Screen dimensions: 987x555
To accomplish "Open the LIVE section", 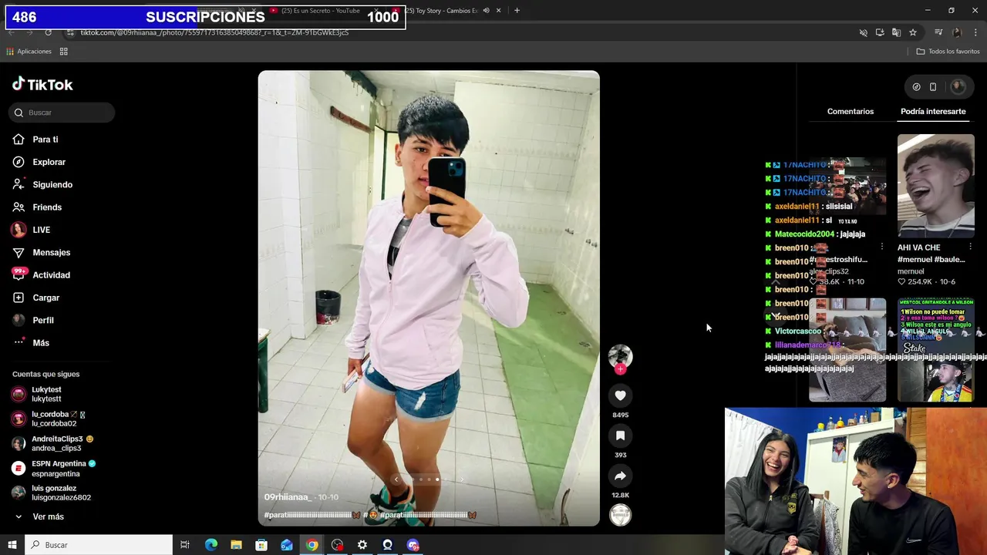I will coord(32,230).
